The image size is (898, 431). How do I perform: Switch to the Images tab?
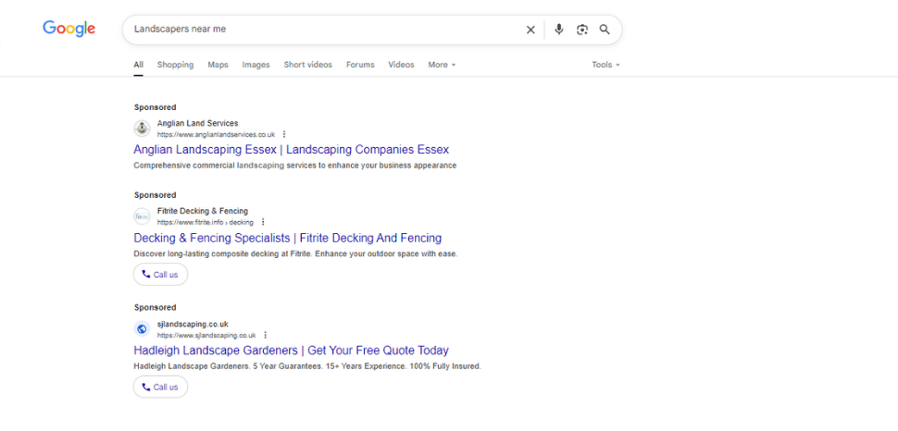click(x=256, y=65)
